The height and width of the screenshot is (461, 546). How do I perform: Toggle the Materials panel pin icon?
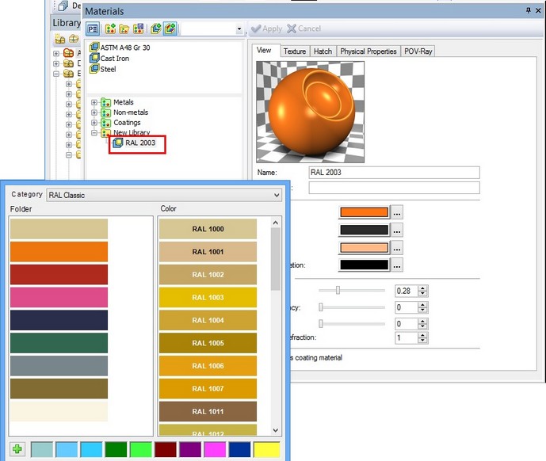529,11
